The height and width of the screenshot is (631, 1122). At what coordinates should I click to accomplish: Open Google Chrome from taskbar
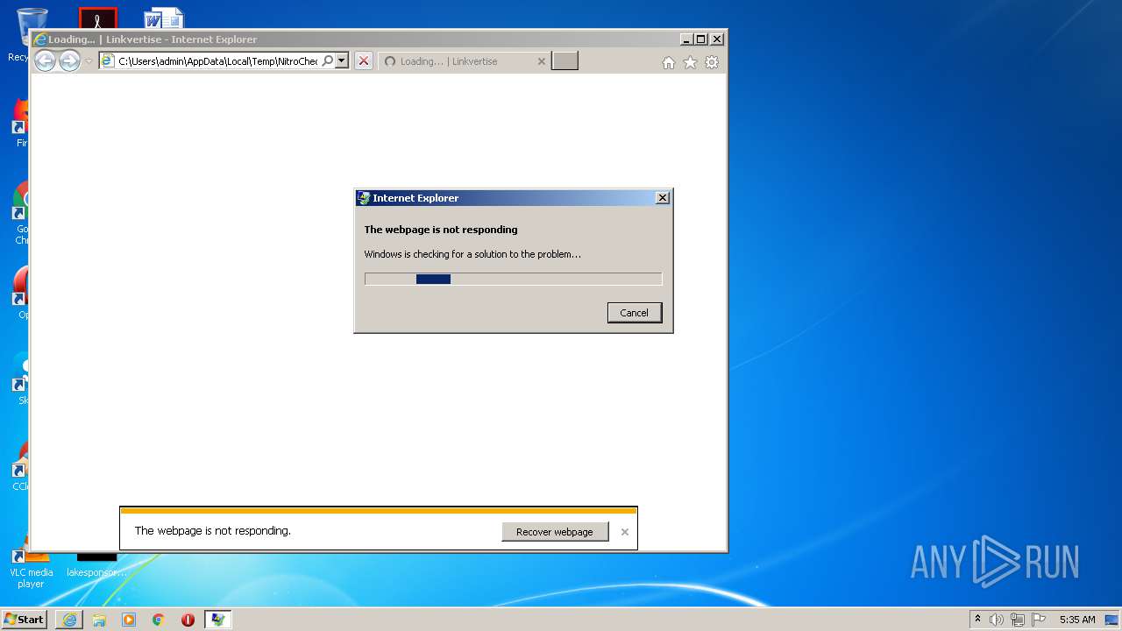[x=159, y=620]
